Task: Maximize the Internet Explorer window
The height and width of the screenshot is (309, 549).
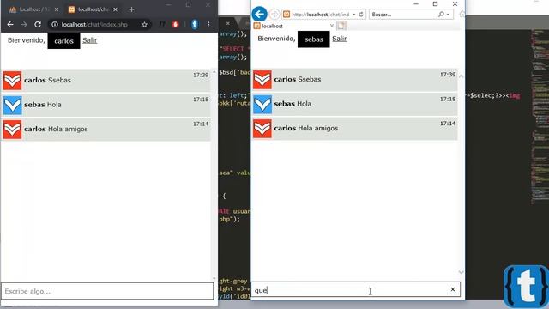Action: coord(435,3)
